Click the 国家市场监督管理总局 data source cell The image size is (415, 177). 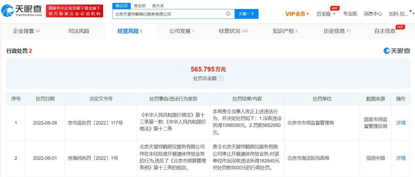[x=376, y=123]
